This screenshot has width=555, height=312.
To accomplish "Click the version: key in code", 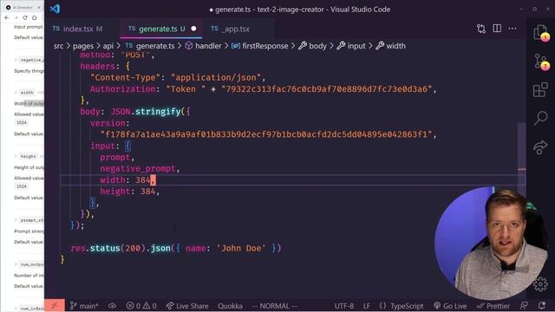I will [x=110, y=123].
